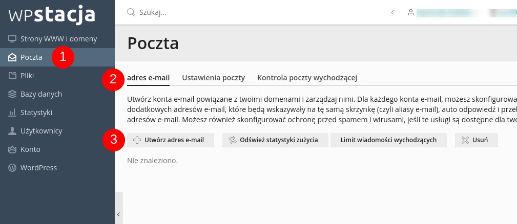Click the folder icon next to Pliki
Viewport: 517px width, 224px height.
[12, 76]
